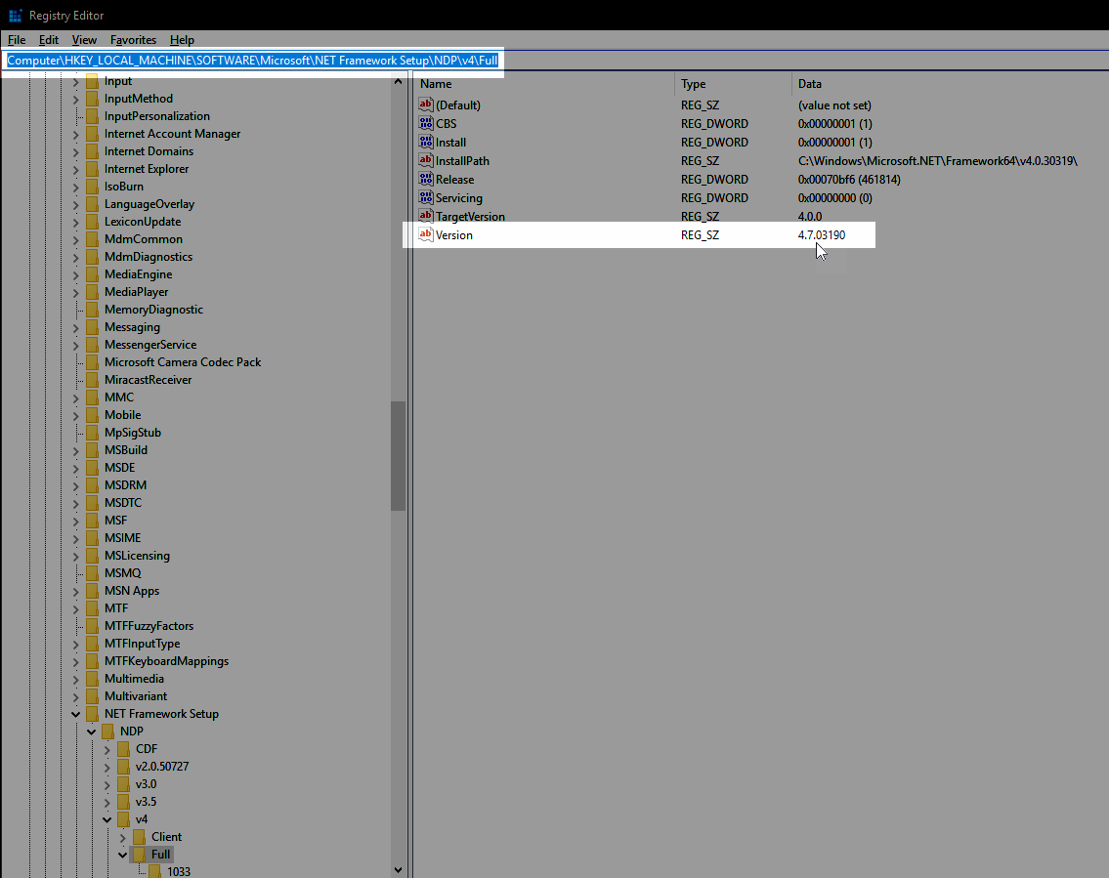Select the Version string value icon
1109x878 pixels.
(426, 234)
